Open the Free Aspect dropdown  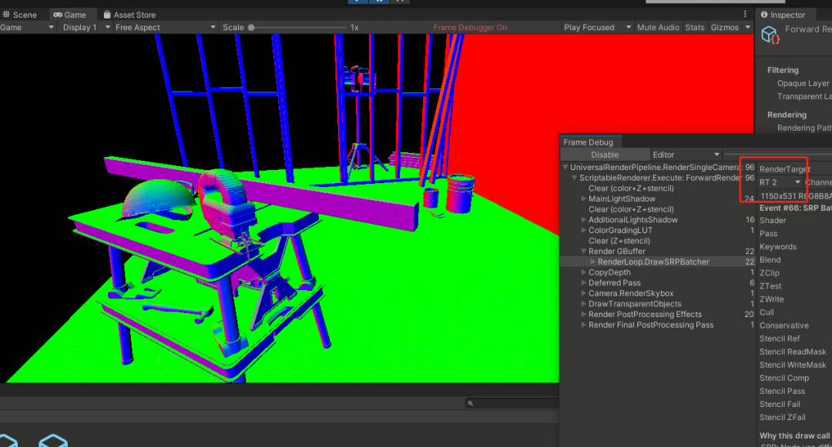(x=166, y=28)
